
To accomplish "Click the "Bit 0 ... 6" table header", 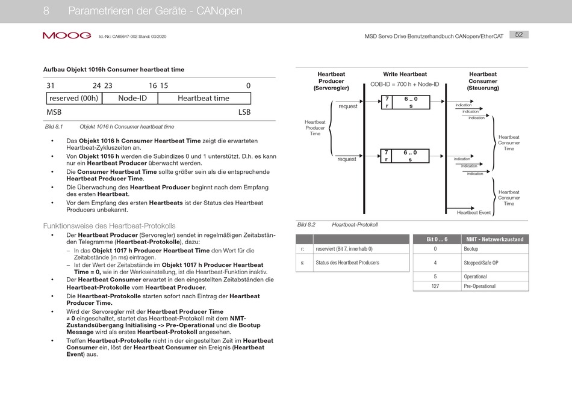I will 437,239.
